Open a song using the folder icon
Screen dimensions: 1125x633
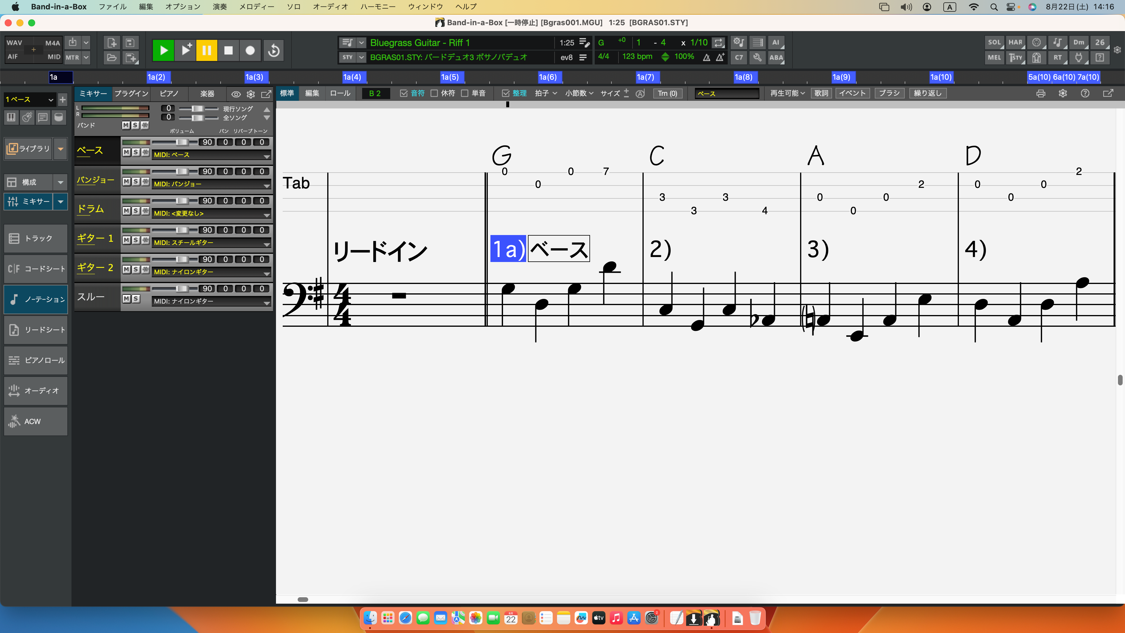(x=112, y=58)
